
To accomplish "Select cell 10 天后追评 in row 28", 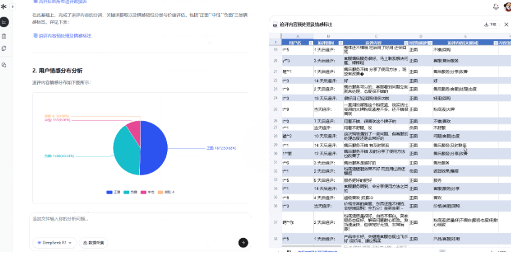I will tap(328, 136).
